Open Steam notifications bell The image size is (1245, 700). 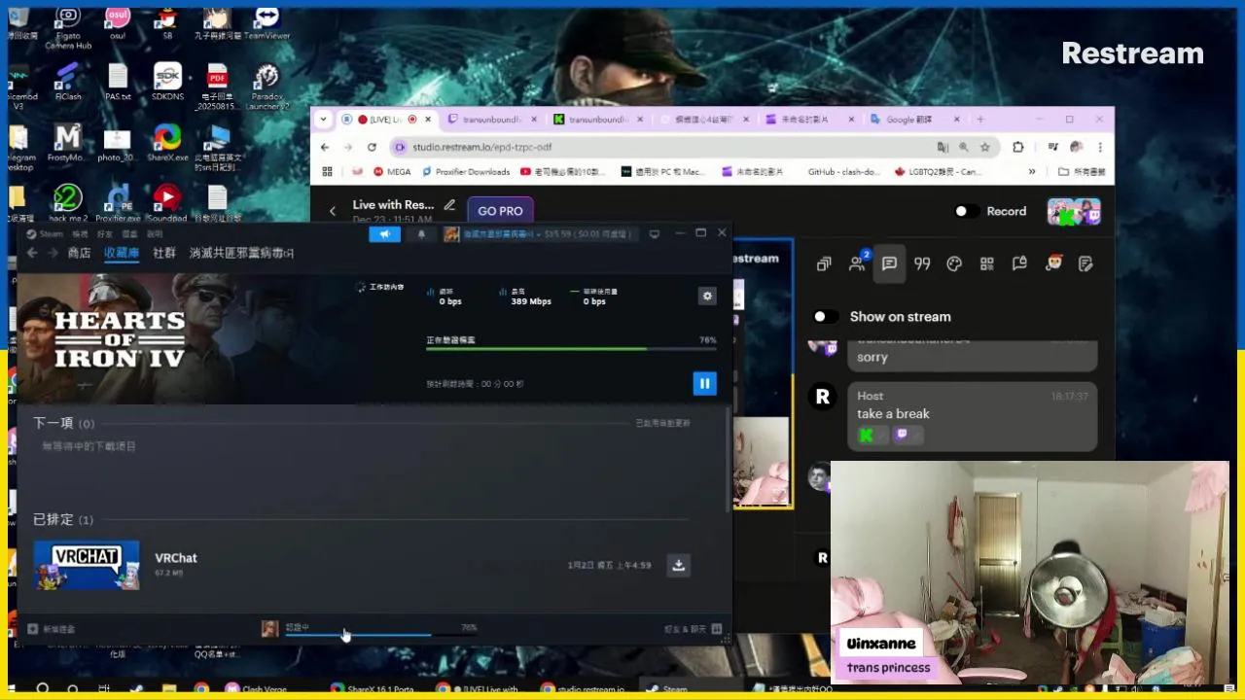tap(421, 234)
